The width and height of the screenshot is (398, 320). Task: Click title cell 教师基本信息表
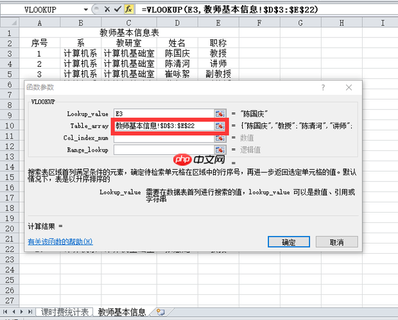click(x=129, y=33)
